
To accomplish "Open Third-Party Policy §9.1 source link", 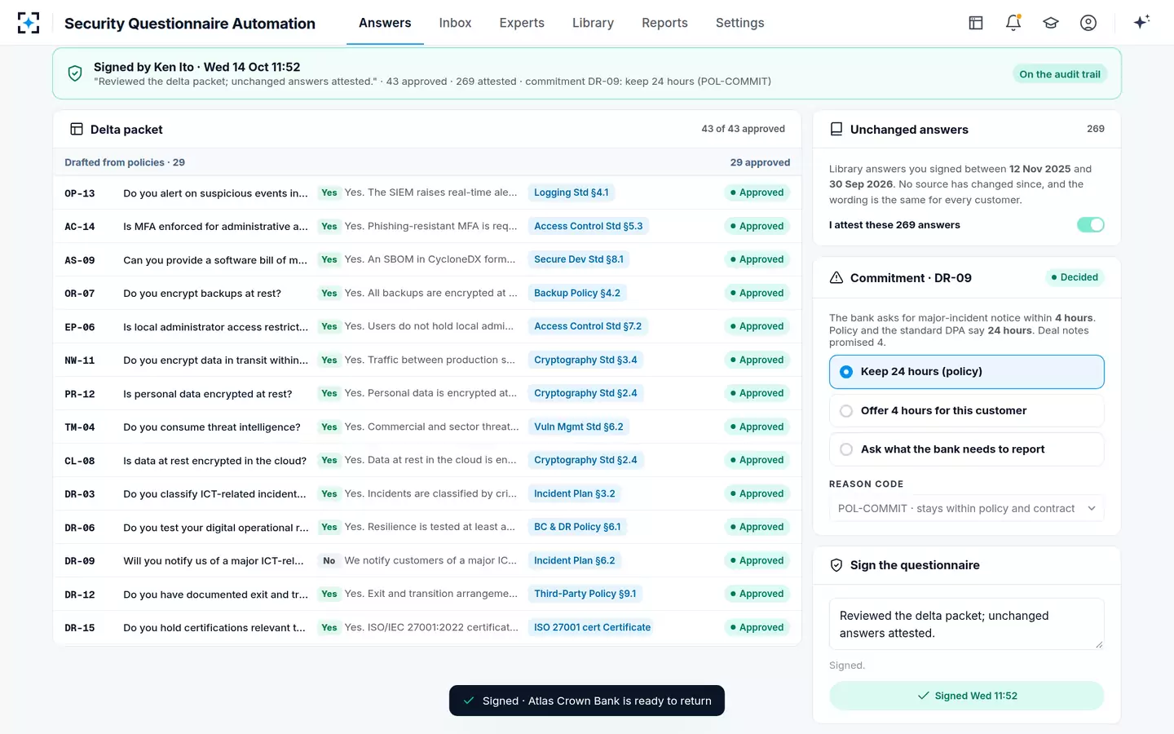I will pos(585,594).
